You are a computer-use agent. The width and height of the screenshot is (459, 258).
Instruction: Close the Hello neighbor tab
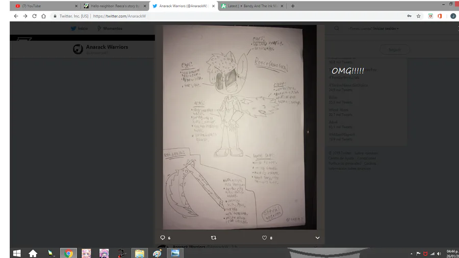pyautogui.click(x=145, y=6)
